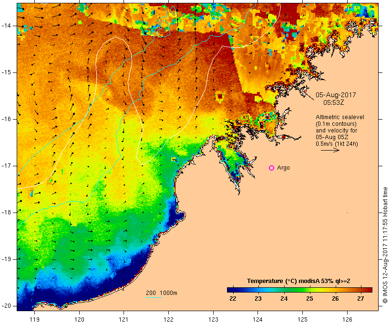Click the date text '05-Aug-2017'

(x=336, y=95)
